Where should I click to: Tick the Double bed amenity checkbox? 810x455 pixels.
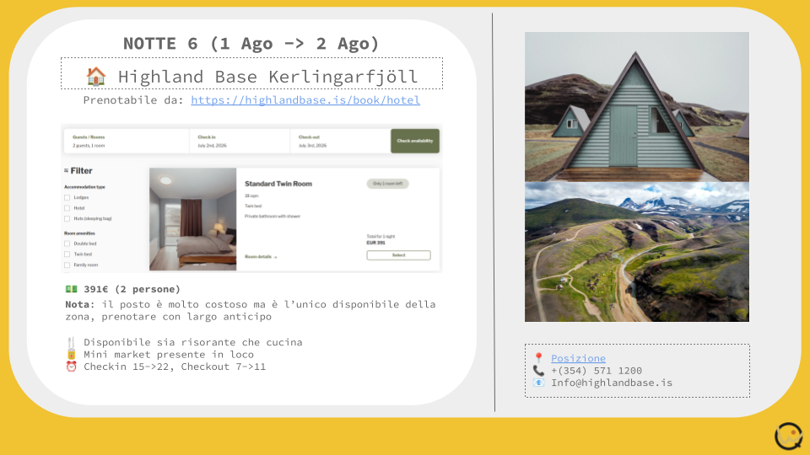[67, 244]
